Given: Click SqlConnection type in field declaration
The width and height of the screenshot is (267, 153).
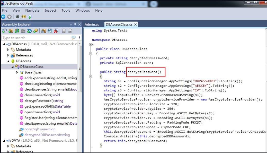Looking at the screenshot, I should tap(129, 63).
